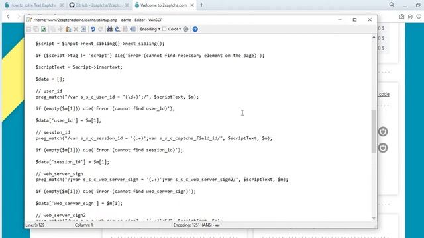This screenshot has width=424, height=238.
Task: Open the Encoding dropdown
Action: 150,29
